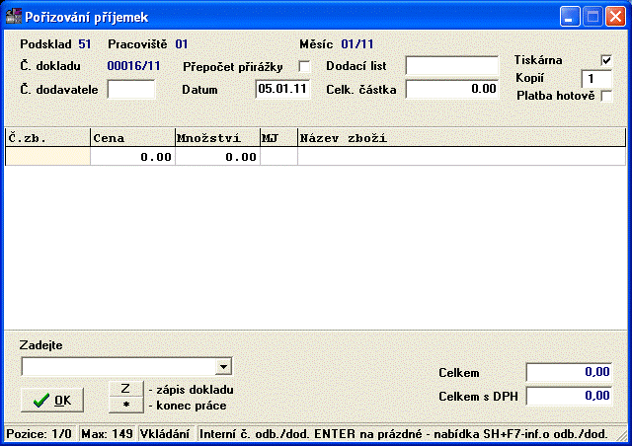Click the empty Název zboží cell in the first row
The width and height of the screenshot is (632, 446).
click(462, 157)
